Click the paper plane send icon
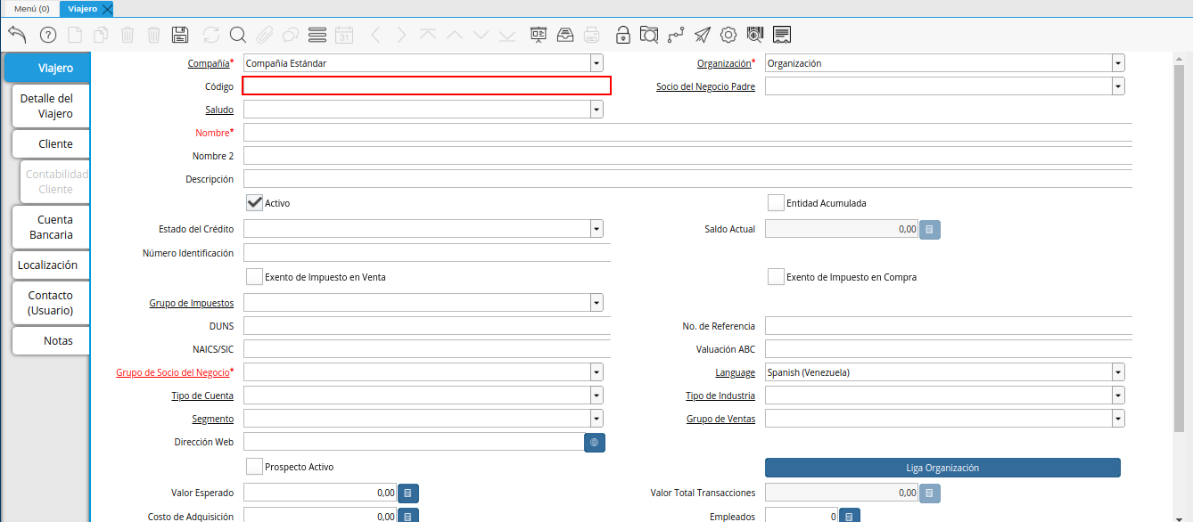1193x522 pixels. (703, 35)
